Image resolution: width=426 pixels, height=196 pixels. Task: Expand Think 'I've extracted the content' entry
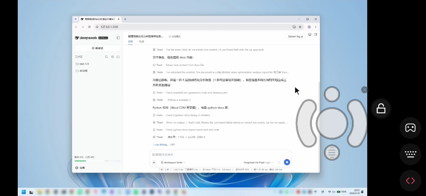[220, 73]
